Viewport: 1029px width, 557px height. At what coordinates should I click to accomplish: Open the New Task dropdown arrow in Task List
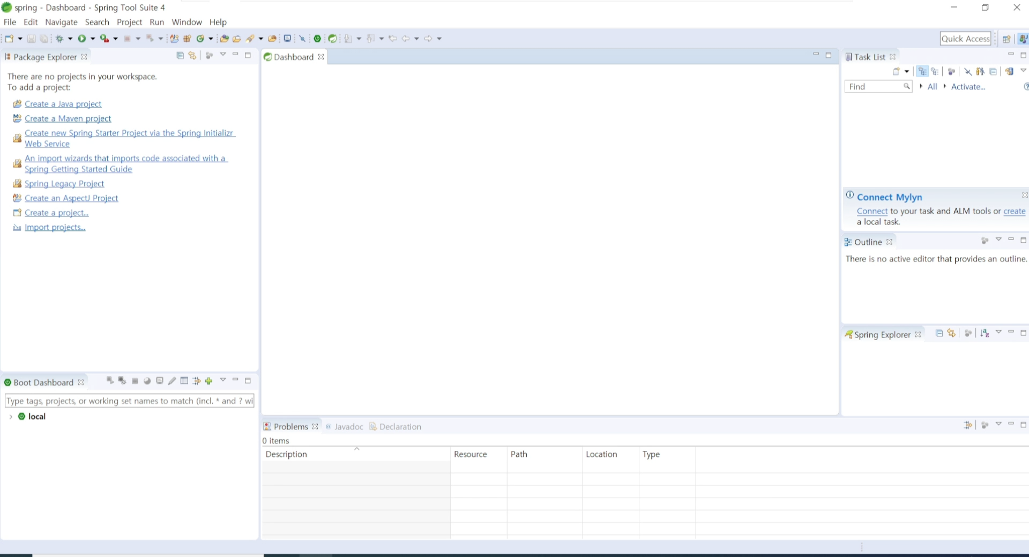907,71
